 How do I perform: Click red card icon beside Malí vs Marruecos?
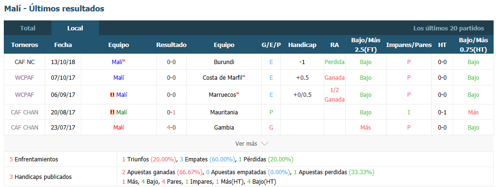pos(112,95)
